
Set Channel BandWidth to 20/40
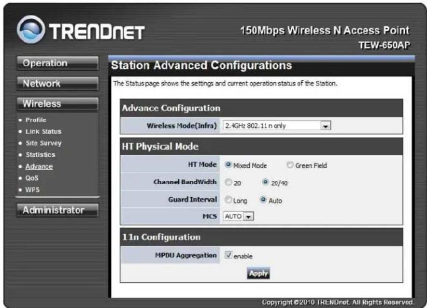point(265,182)
